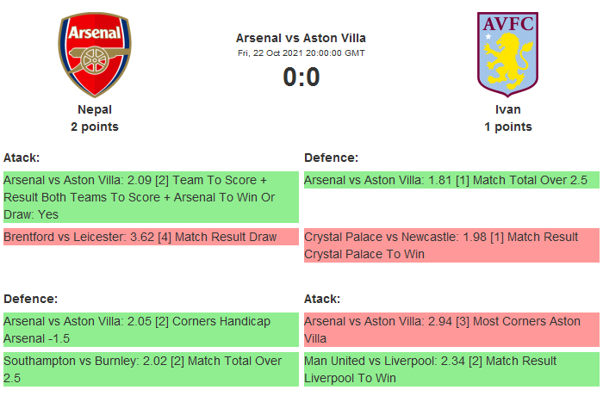This screenshot has height=396, width=603.
Task: Click Nepal's 2 points label
Action: (x=95, y=127)
